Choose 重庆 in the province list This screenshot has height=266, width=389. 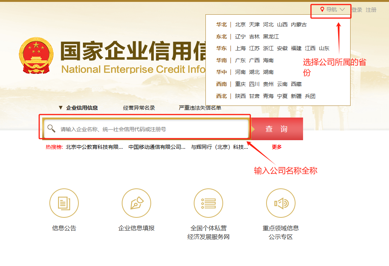pyautogui.click(x=240, y=84)
